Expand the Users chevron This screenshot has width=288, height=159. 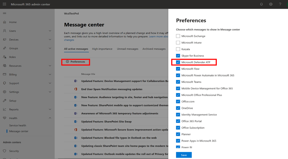[50, 31]
